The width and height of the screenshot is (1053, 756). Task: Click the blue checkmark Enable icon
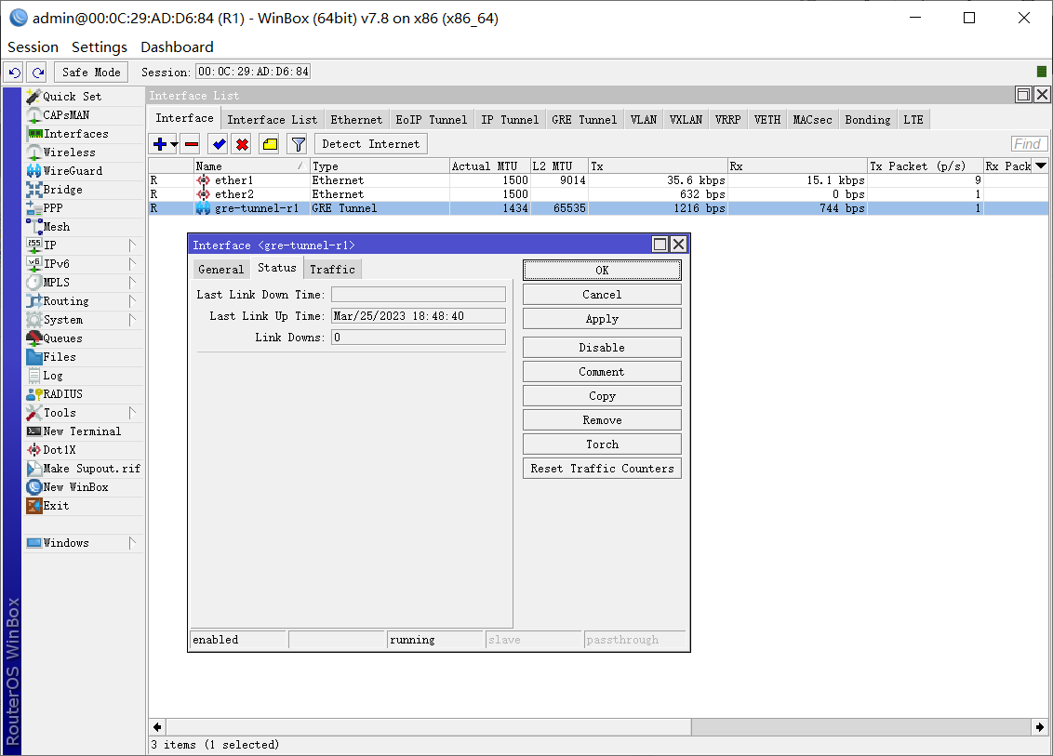point(219,144)
